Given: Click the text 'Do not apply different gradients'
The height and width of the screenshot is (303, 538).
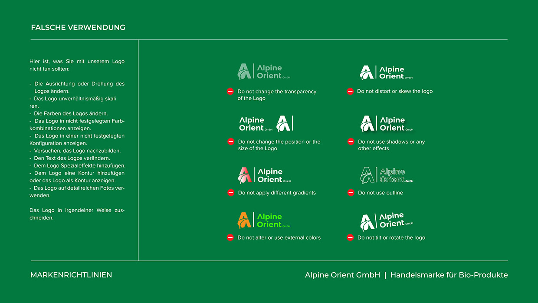Looking at the screenshot, I should pos(277,193).
